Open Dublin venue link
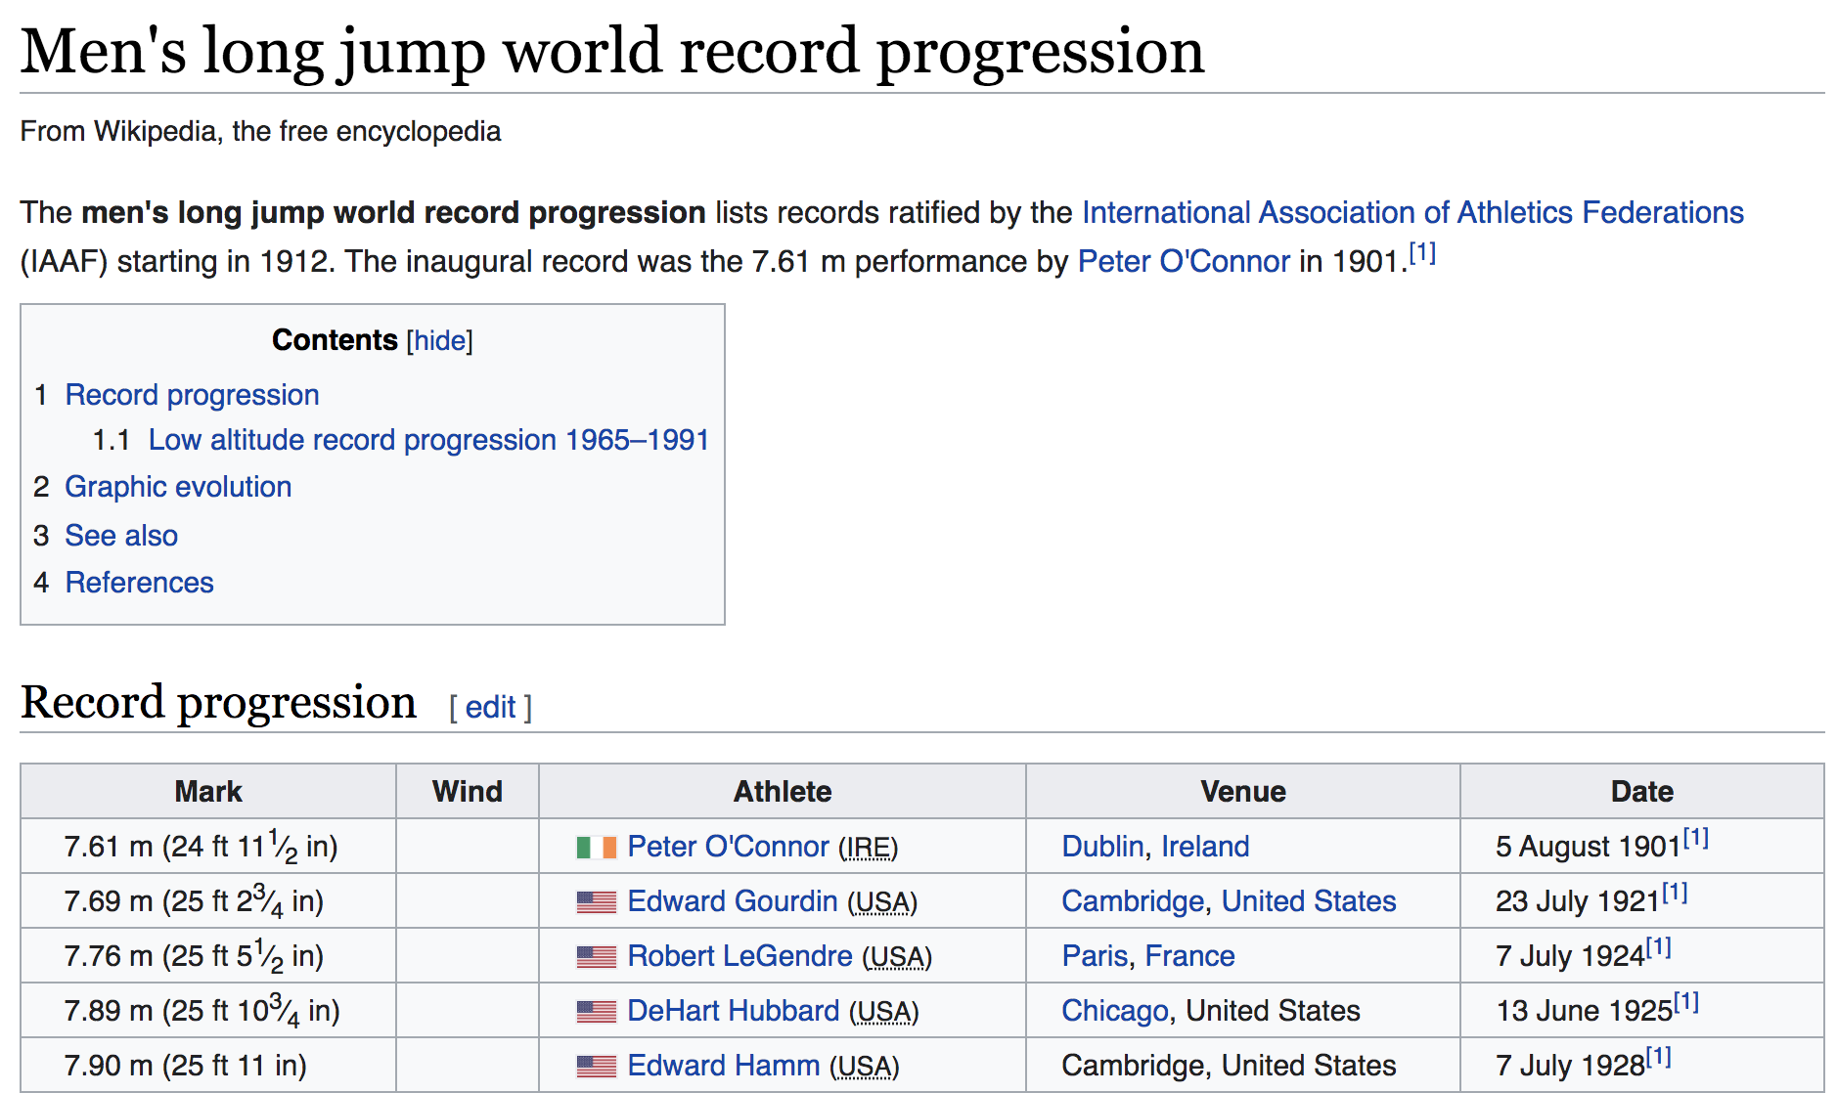Image resolution: width=1837 pixels, height=1093 pixels. pos(1102,847)
